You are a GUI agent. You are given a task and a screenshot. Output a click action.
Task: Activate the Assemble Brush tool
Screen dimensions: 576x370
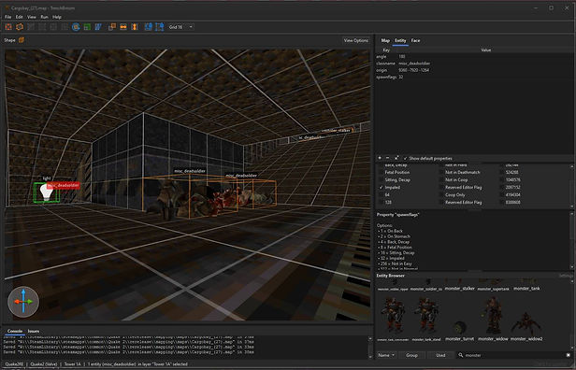click(20, 27)
